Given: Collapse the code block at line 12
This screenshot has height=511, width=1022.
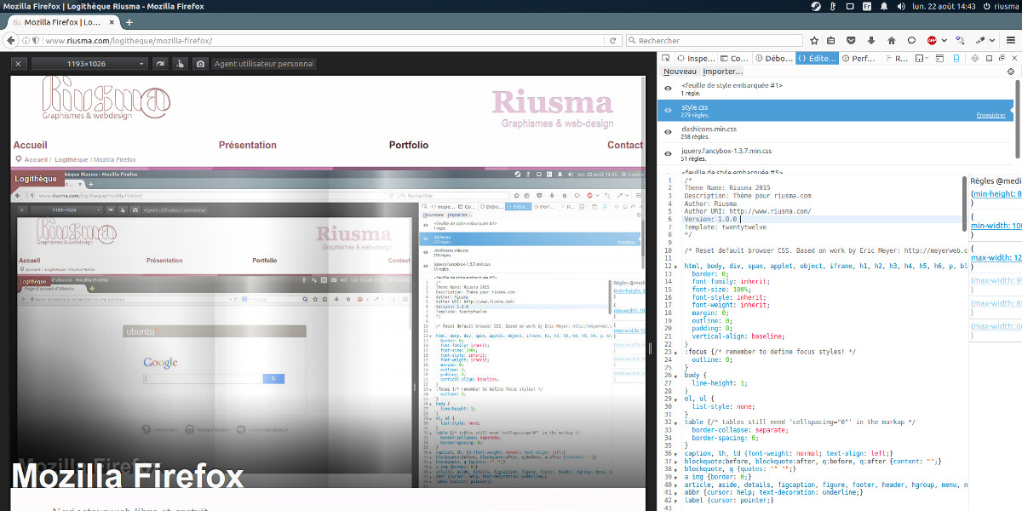Looking at the screenshot, I should point(678,267).
